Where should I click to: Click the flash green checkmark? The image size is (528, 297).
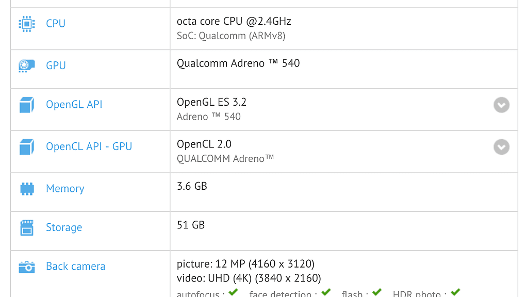[377, 292]
